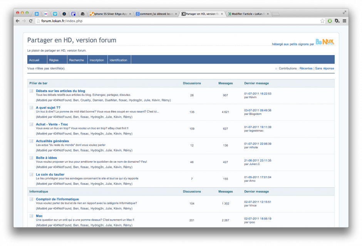Click message count '4 621'
This screenshot has width=362, height=246.
tap(225, 112)
